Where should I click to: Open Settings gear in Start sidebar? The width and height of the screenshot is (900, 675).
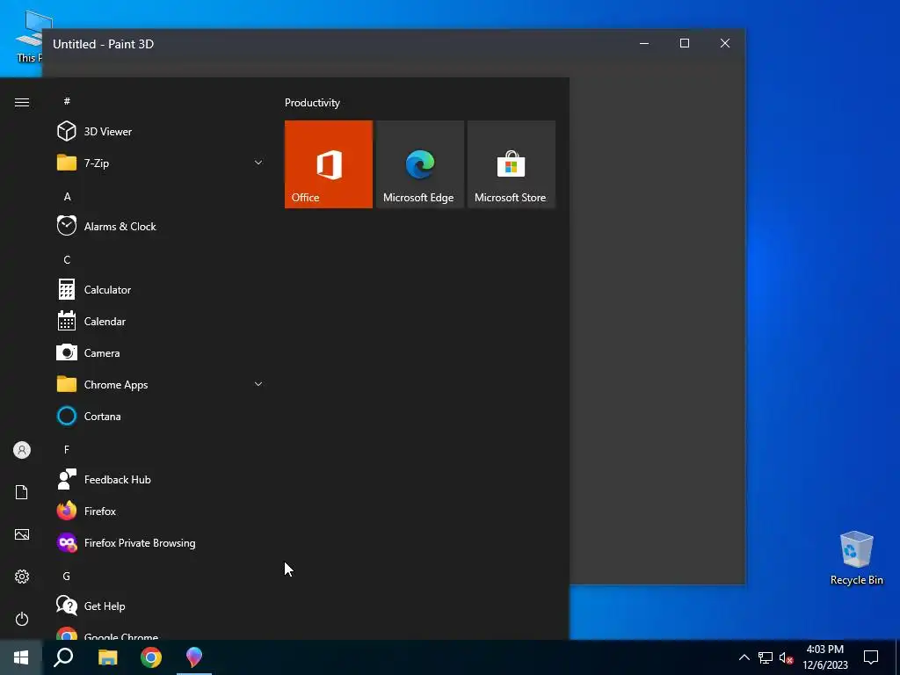coord(22,577)
